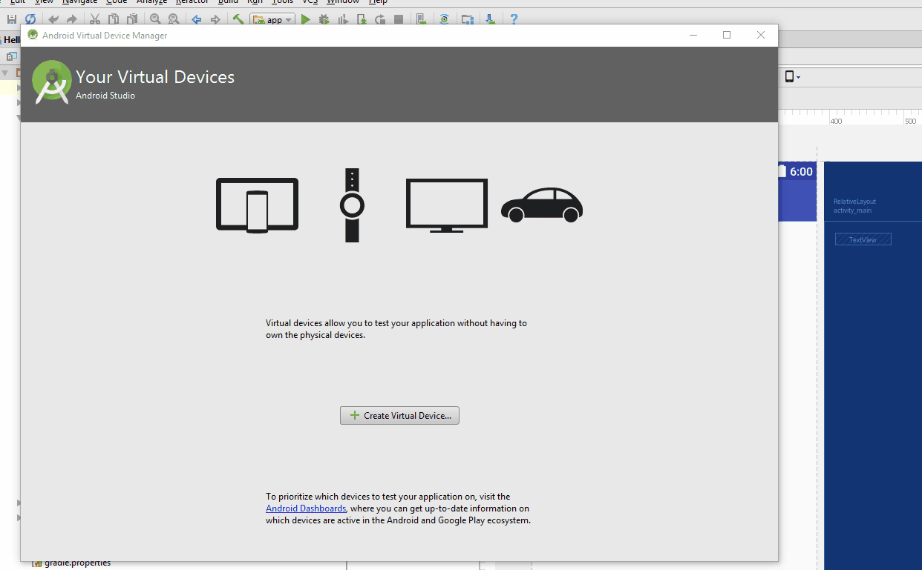The image size is (922, 570).
Task: Click the Paste clipboard icon
Action: click(131, 19)
